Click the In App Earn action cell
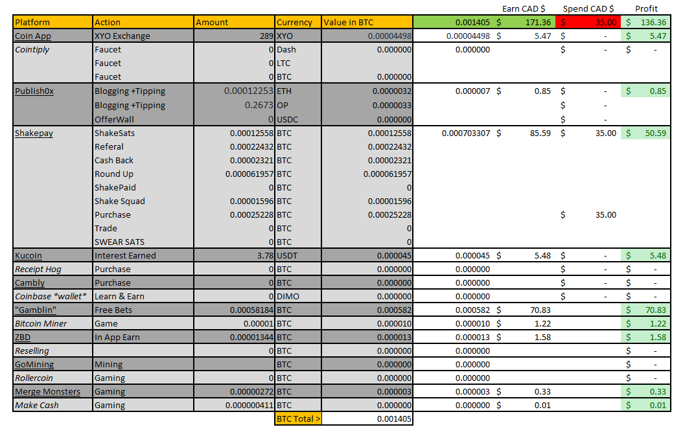The image size is (696, 436). 143,337
